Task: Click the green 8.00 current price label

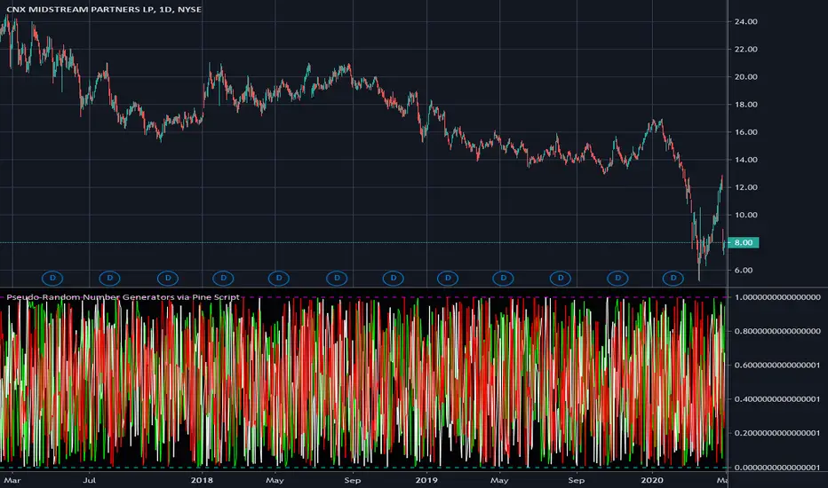Action: tap(743, 243)
